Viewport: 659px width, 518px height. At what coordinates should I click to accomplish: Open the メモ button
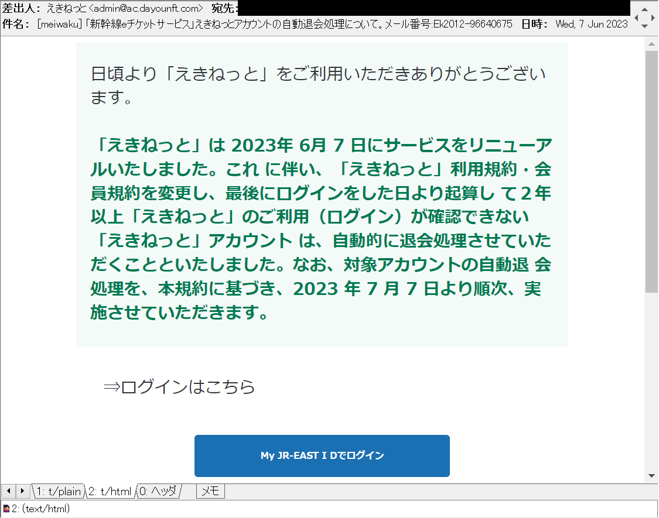[210, 491]
